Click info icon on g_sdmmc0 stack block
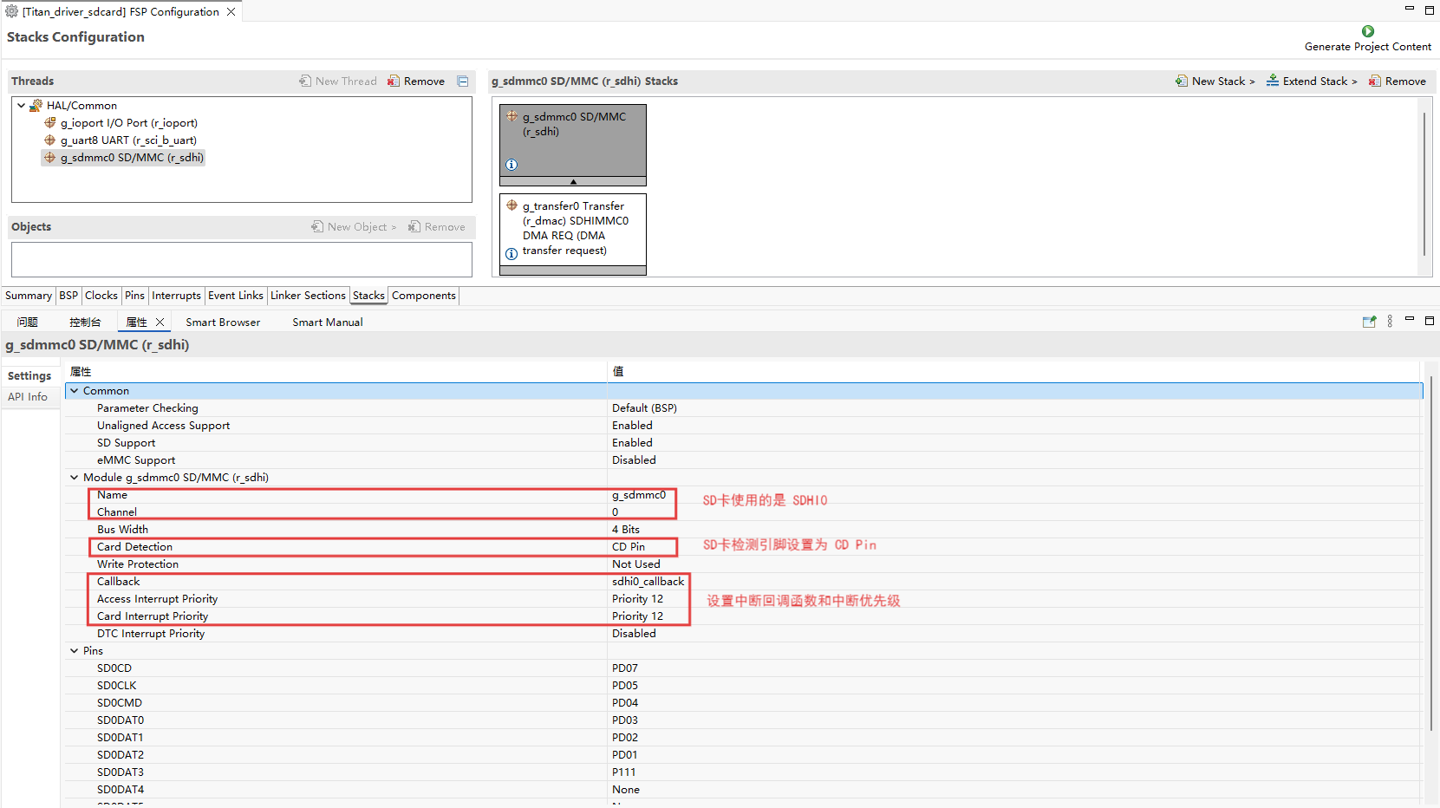The height and width of the screenshot is (808, 1440). coord(511,165)
